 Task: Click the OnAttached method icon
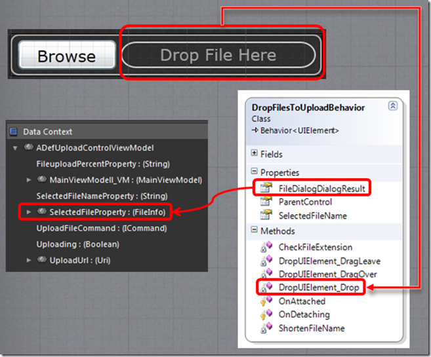266,301
